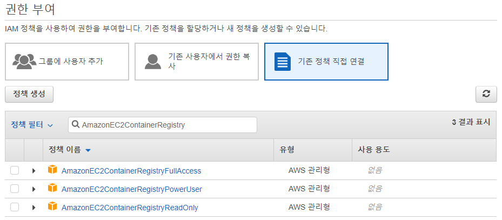Click orange box icon for AmazonEC2ContainerRegistryFullAccess

click(x=52, y=170)
